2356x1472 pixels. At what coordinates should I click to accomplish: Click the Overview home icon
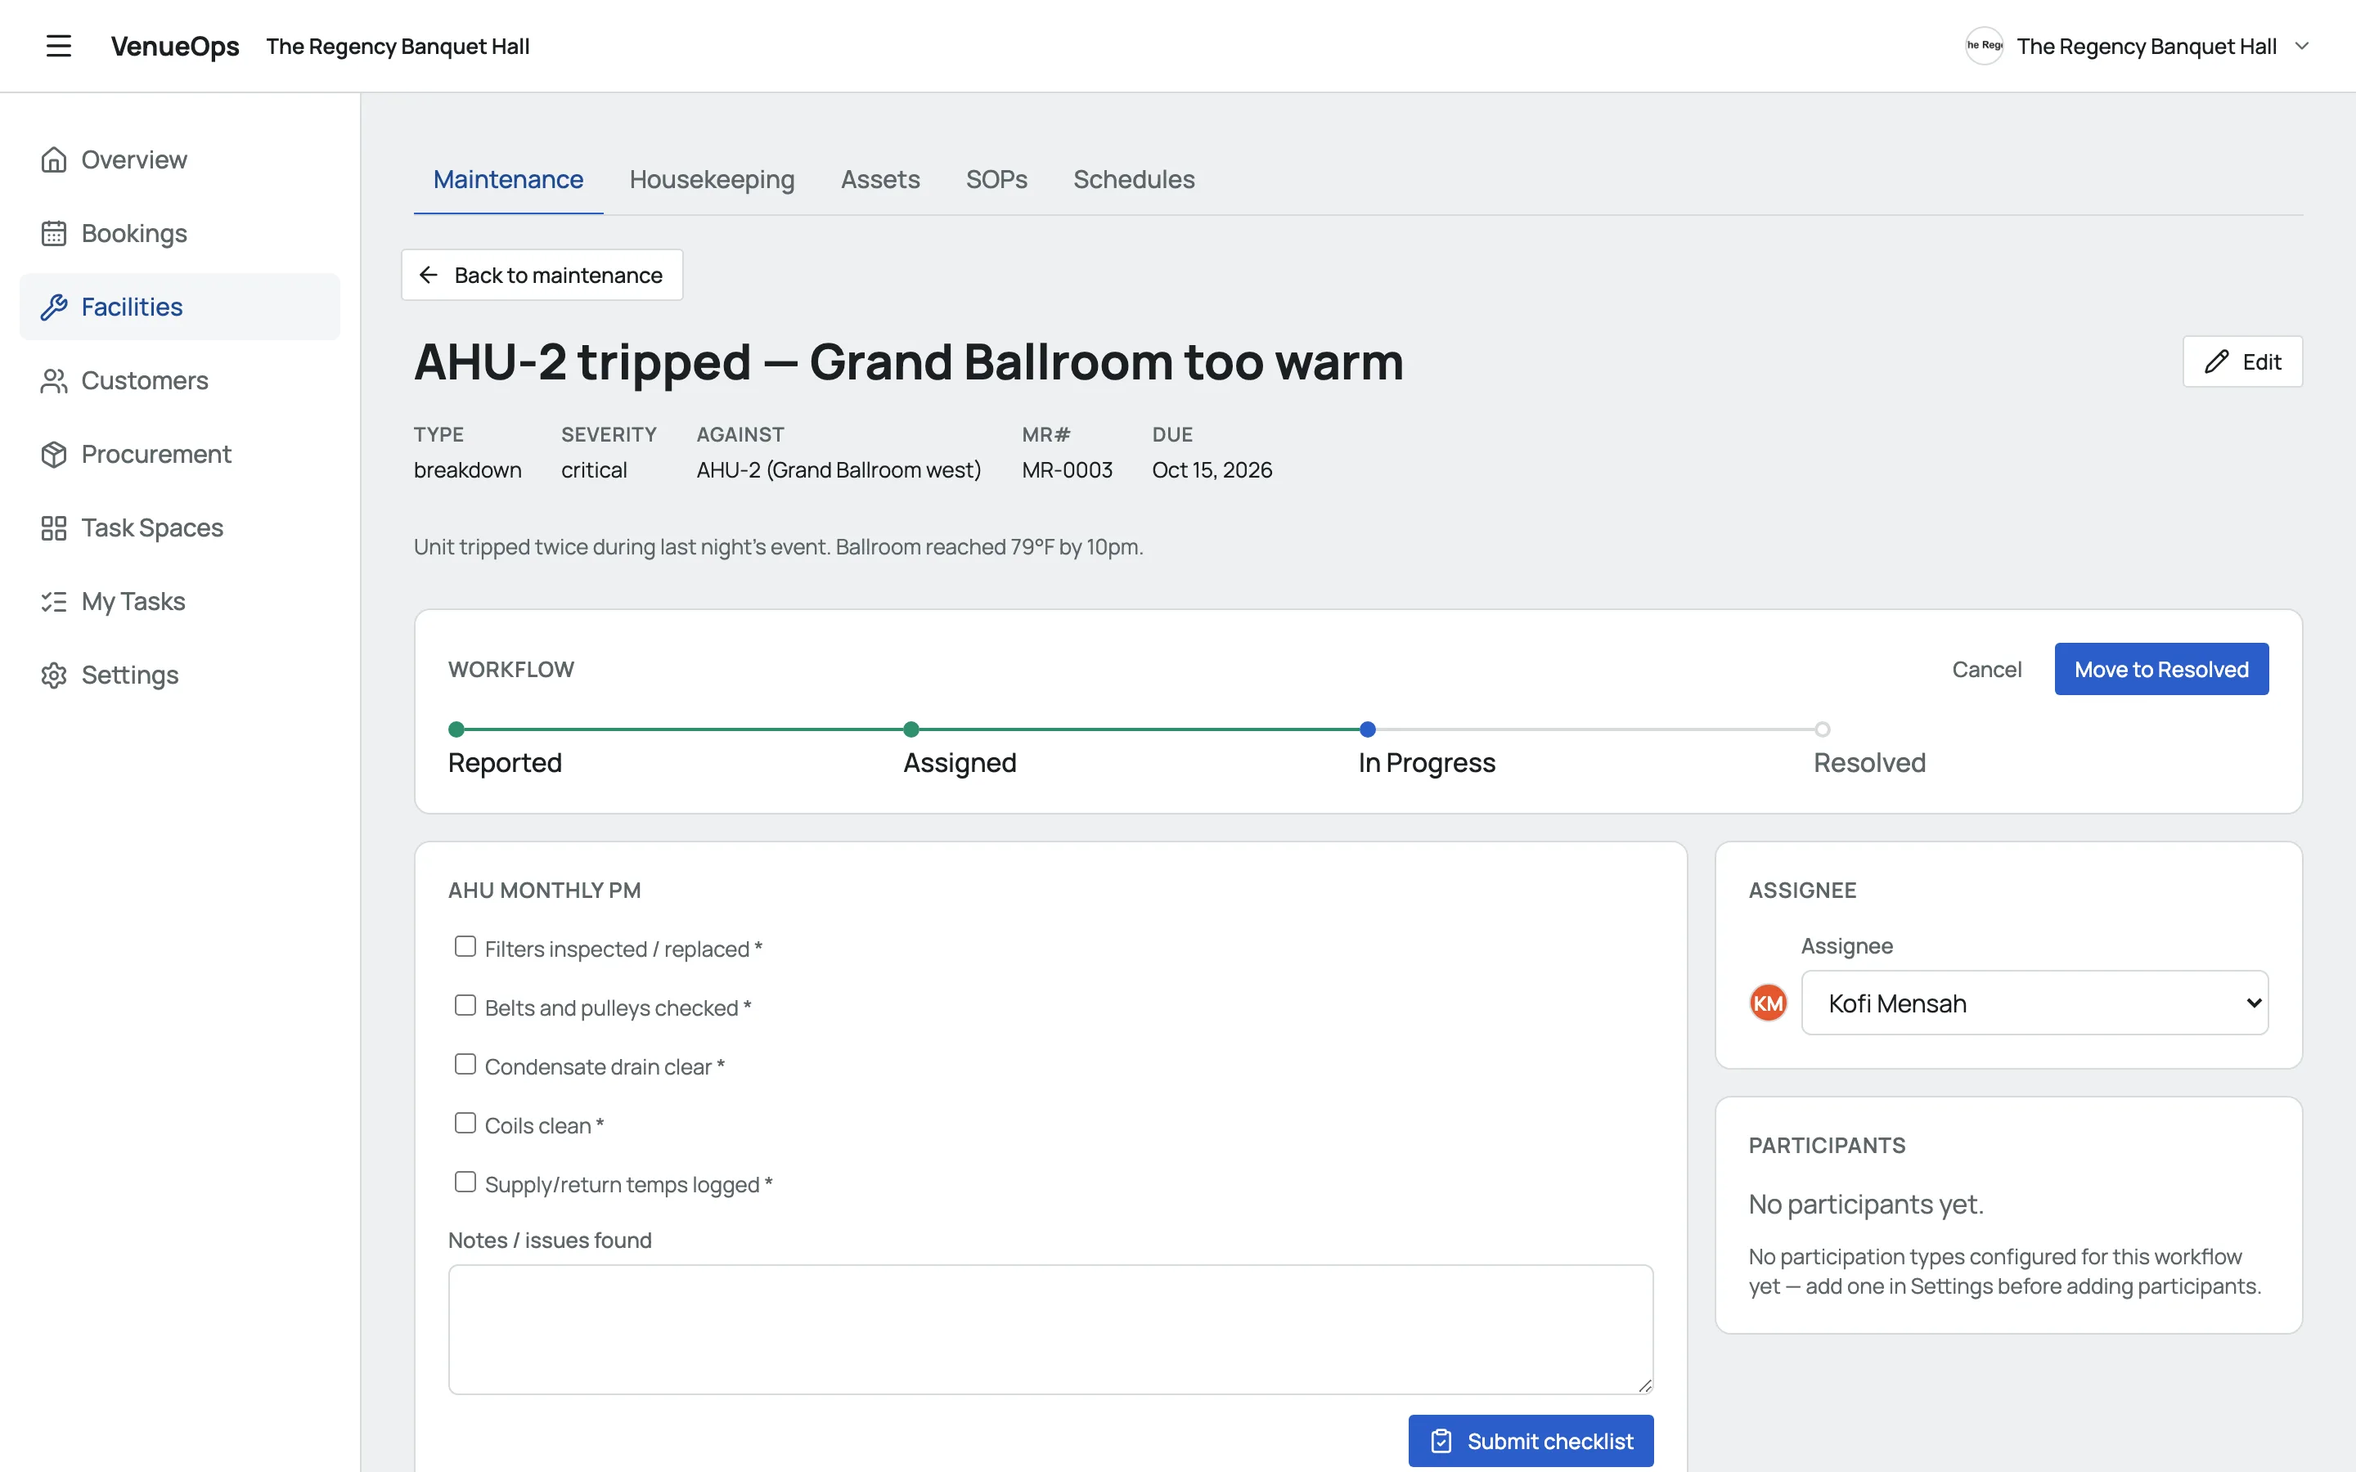pyautogui.click(x=53, y=159)
